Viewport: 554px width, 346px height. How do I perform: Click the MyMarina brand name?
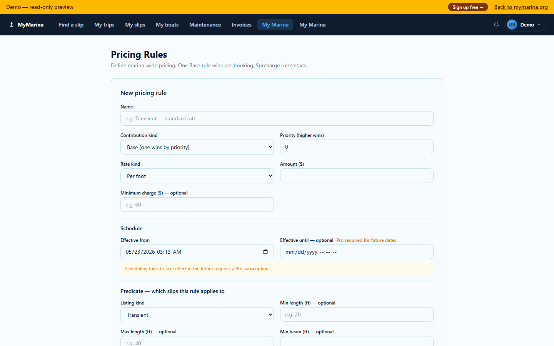coord(31,25)
